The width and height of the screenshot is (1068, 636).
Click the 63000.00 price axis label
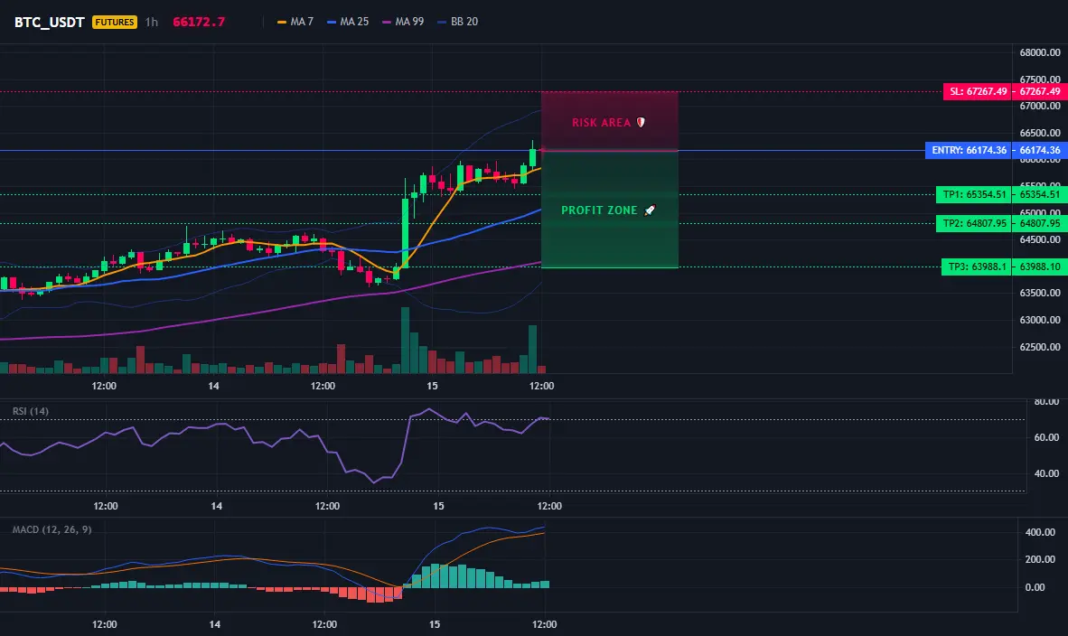pos(1039,320)
